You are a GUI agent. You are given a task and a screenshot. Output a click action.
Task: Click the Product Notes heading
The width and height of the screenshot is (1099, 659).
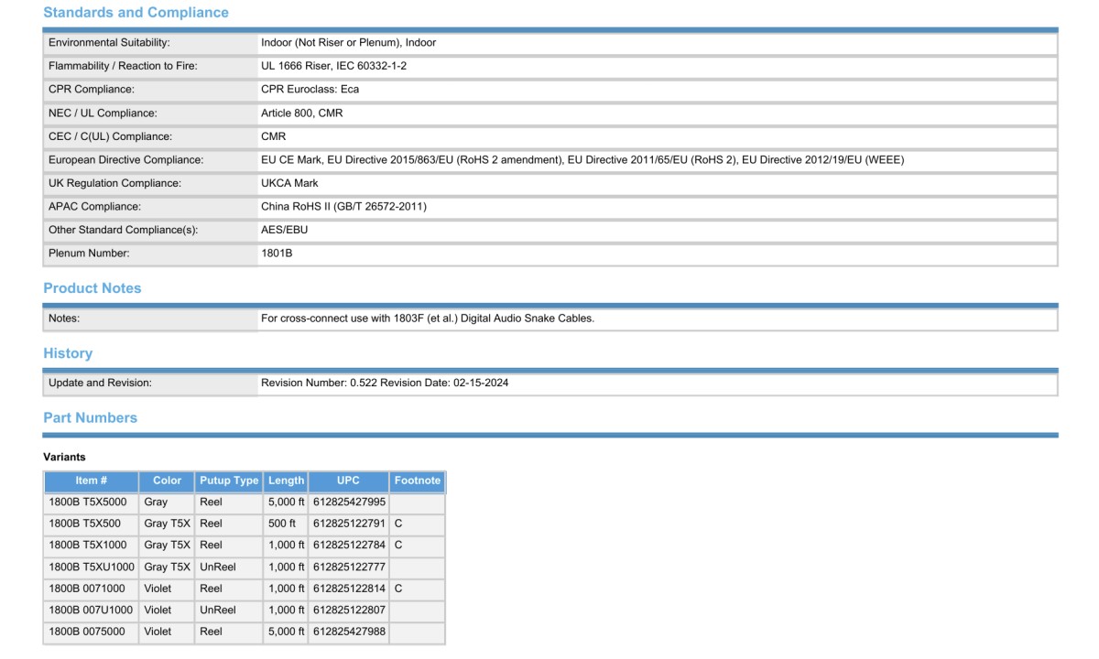coord(92,288)
